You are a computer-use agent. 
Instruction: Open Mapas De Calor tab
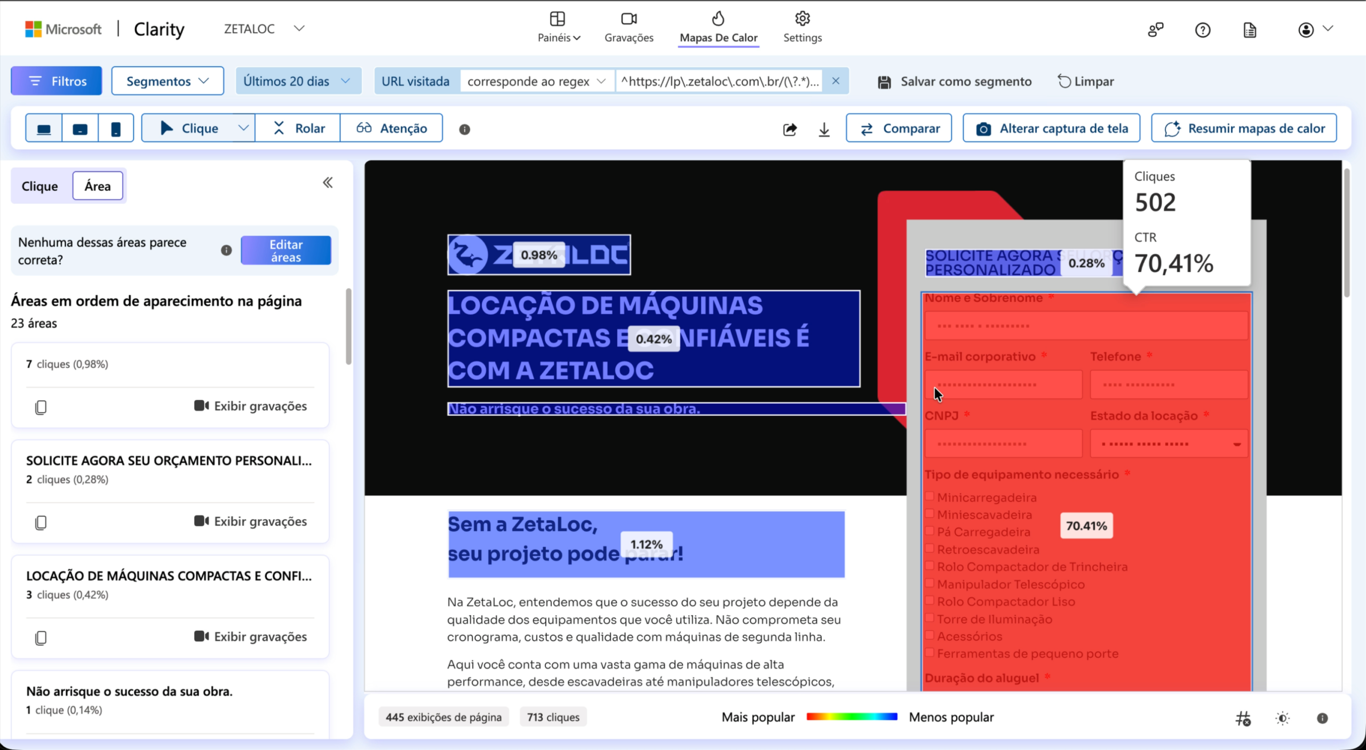click(718, 28)
